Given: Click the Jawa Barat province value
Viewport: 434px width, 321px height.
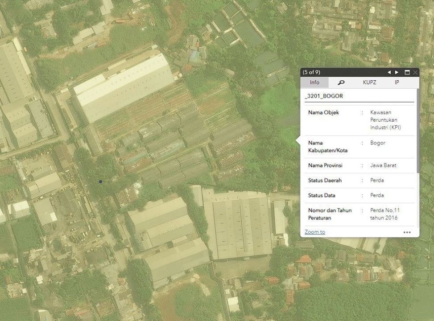Looking at the screenshot, I should pyautogui.click(x=383, y=165).
